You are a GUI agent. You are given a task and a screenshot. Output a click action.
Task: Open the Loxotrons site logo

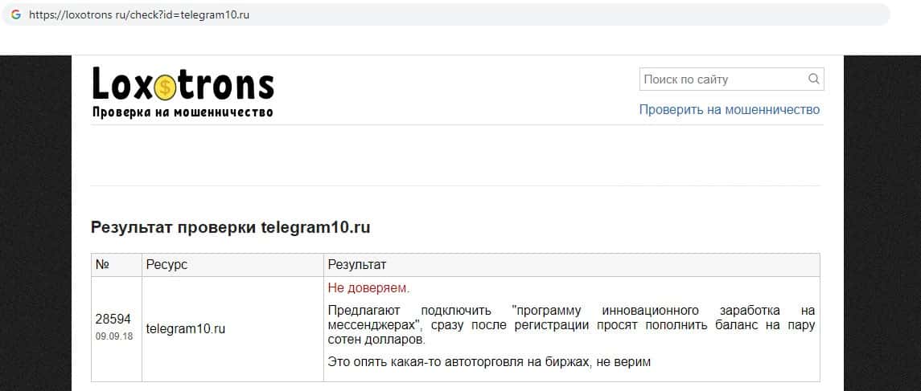(x=183, y=84)
